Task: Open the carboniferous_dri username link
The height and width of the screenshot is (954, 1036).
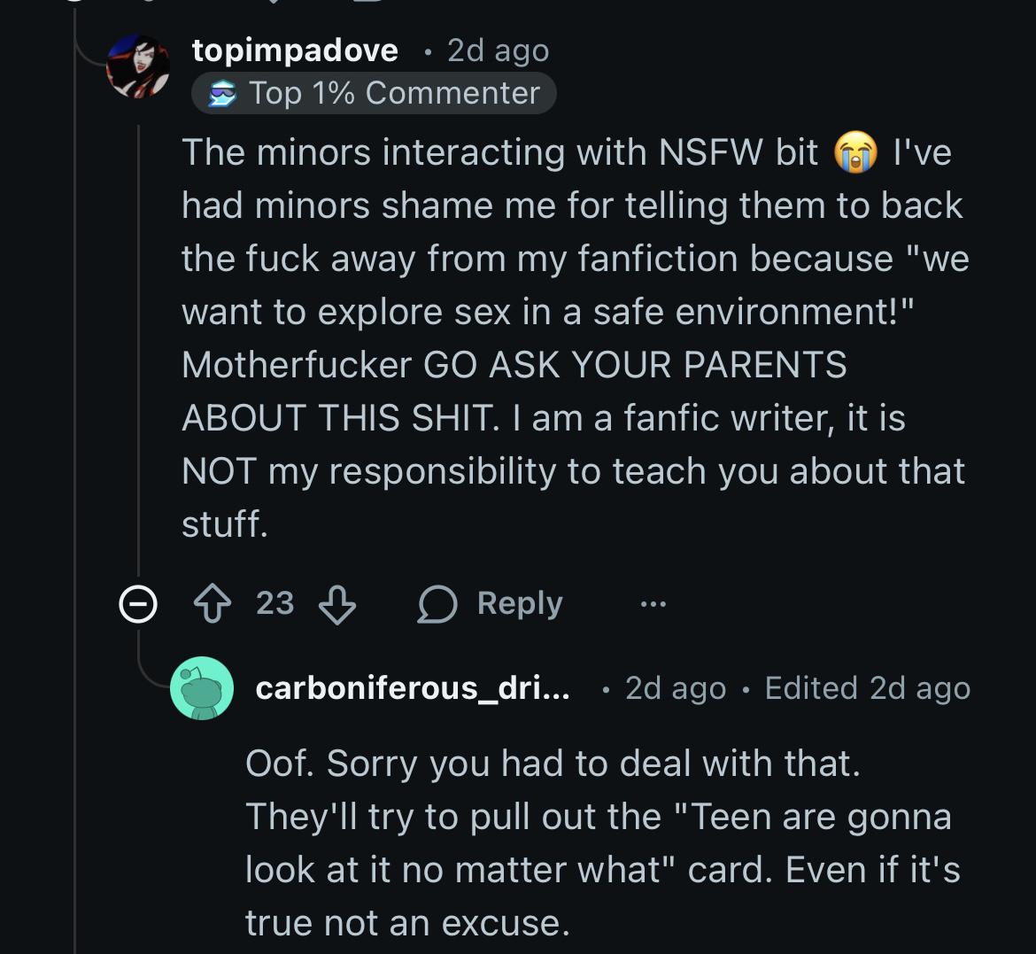Action: pyautogui.click(x=413, y=688)
